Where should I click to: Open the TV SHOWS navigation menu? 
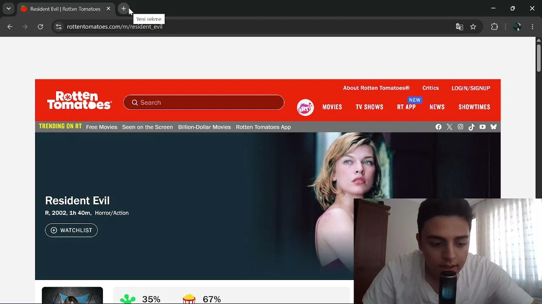tap(369, 107)
